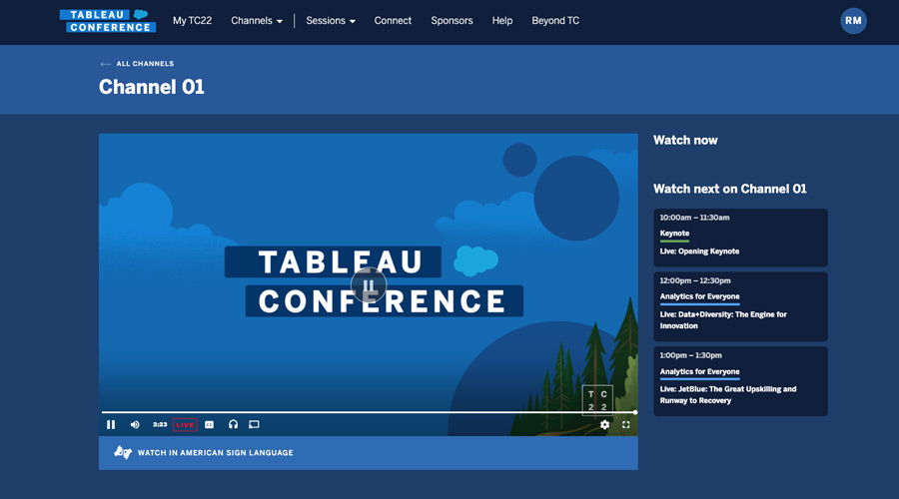Screen dimensions: 899x499
Task: Go to the Connect page
Action: click(x=393, y=21)
